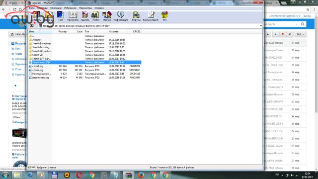Screen dimensions: 318x179
Task: Open the Вид dropdown in the mail toolbar
Action: click(x=300, y=34)
